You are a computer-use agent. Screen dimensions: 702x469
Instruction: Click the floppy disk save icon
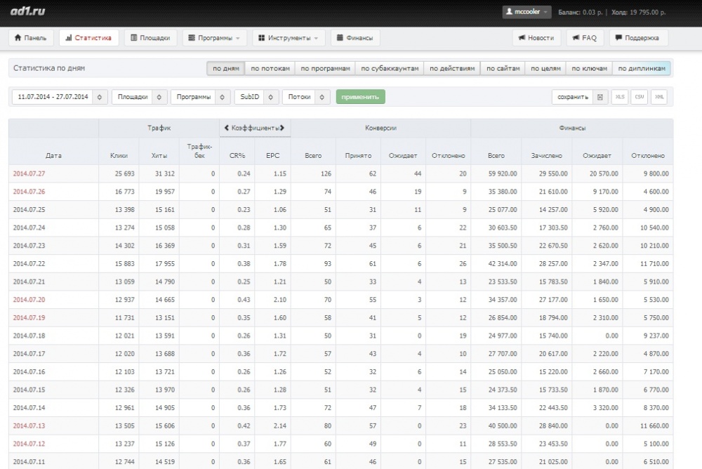coord(600,97)
